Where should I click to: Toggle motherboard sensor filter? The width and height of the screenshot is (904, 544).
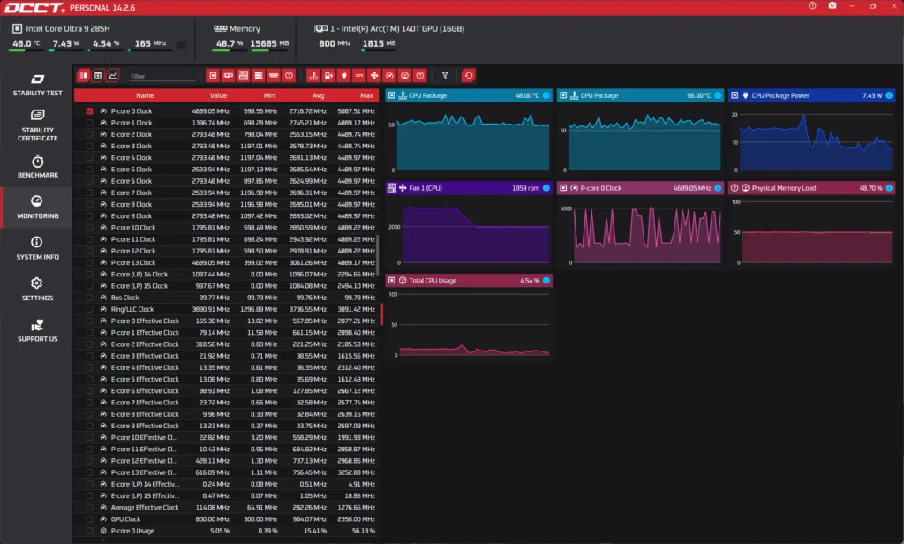244,76
